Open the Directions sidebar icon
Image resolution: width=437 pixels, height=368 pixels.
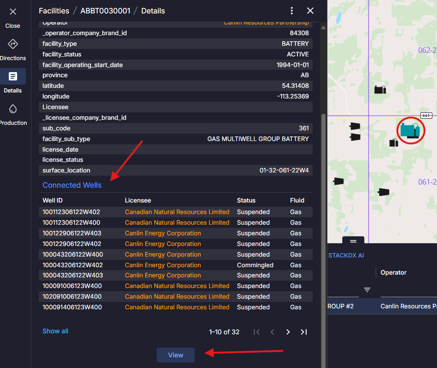pos(12,44)
